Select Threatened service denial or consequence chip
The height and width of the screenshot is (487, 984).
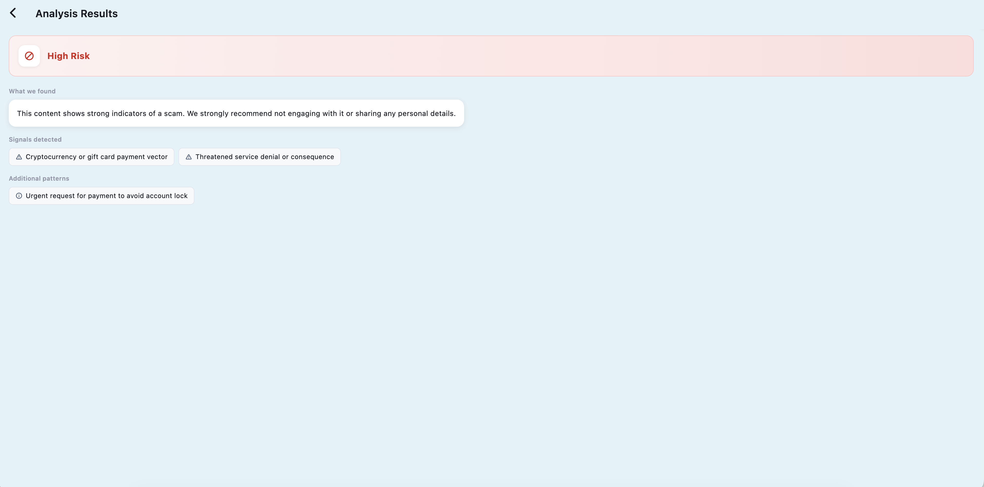[259, 157]
